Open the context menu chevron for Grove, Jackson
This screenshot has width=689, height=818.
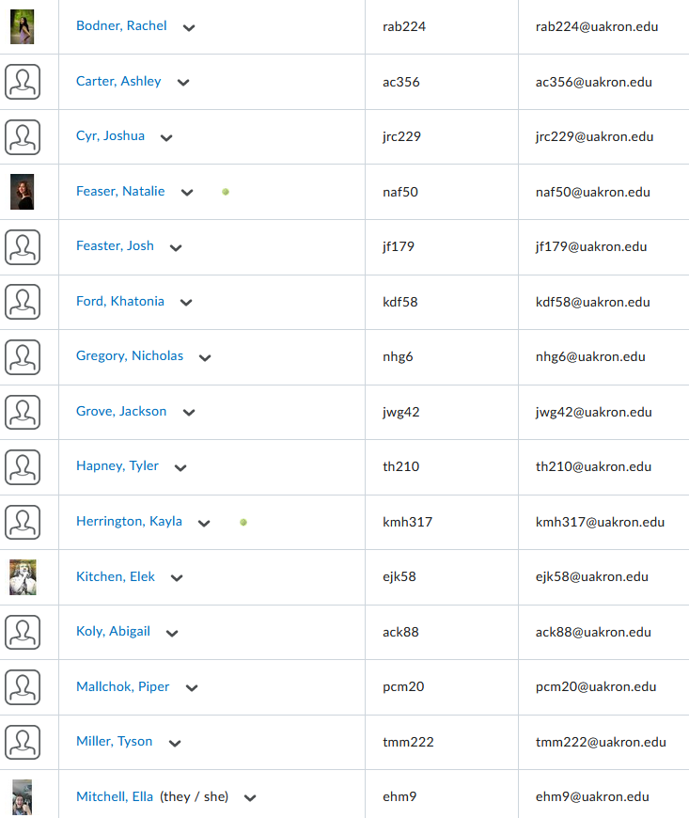[189, 413]
